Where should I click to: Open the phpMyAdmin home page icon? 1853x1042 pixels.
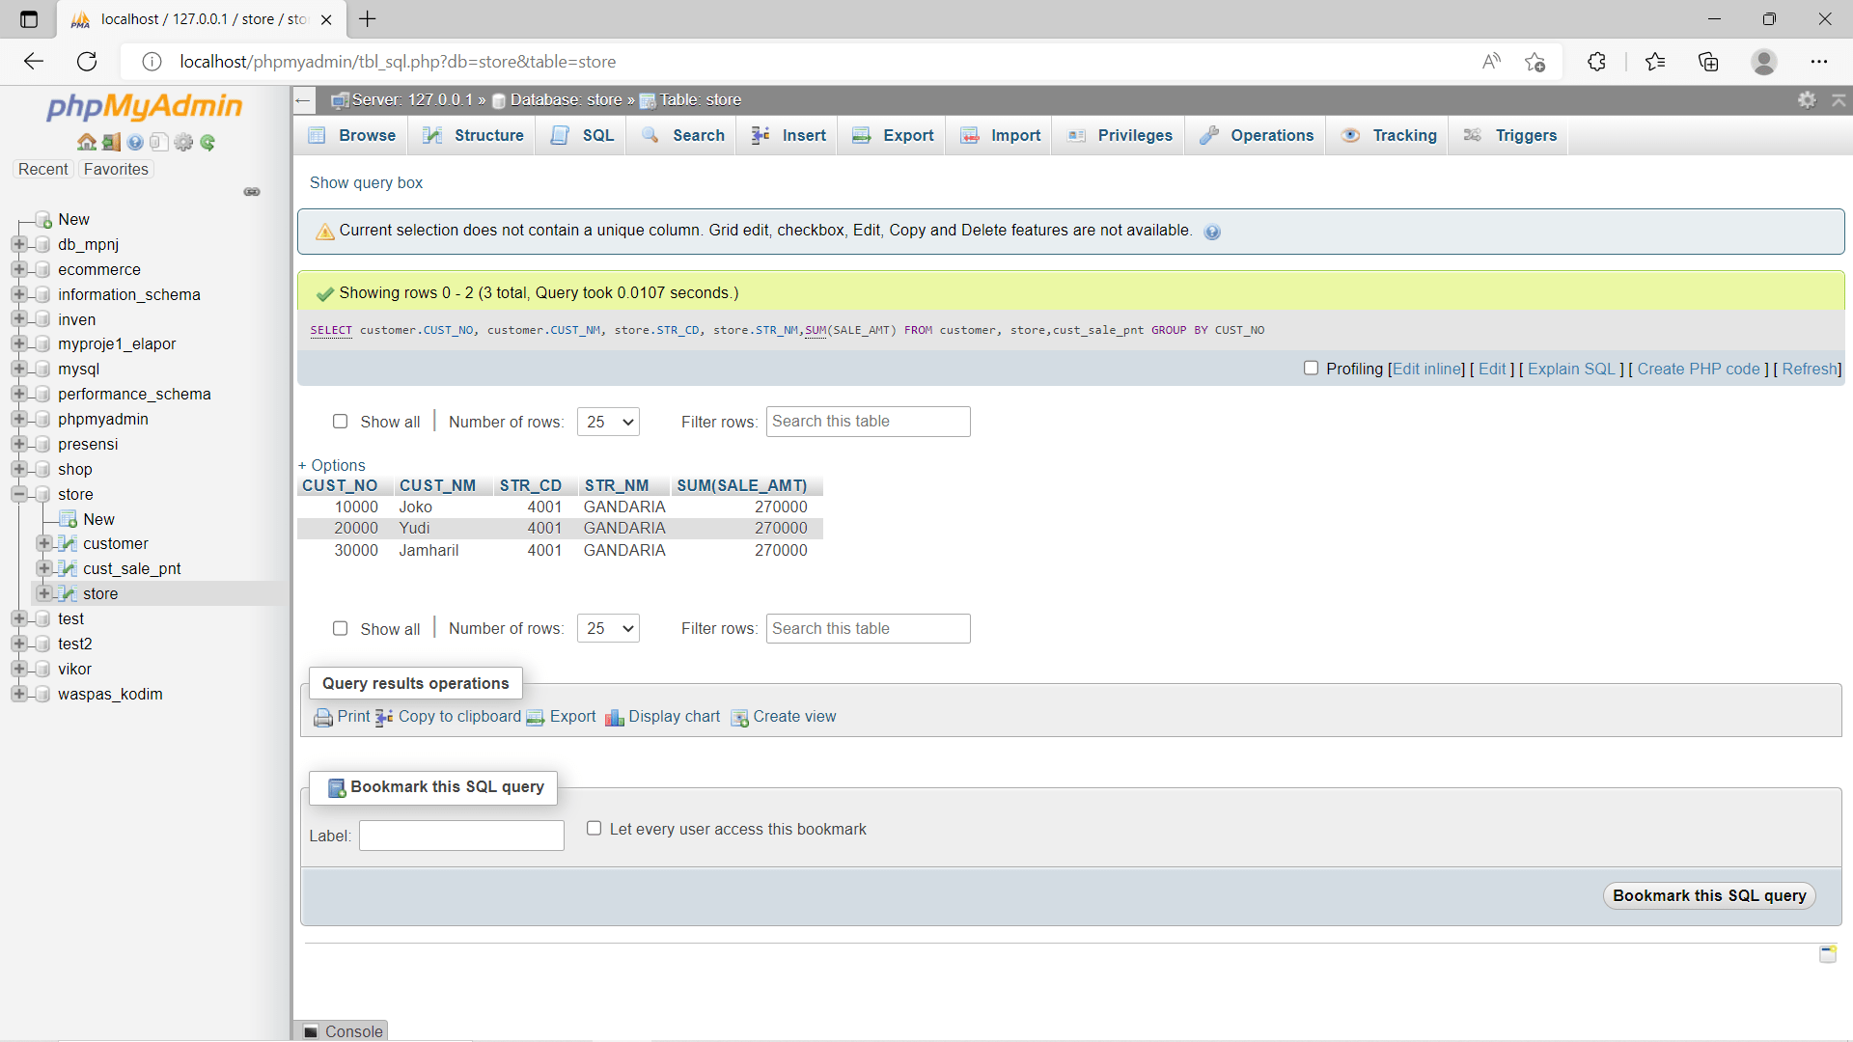pos(86,142)
